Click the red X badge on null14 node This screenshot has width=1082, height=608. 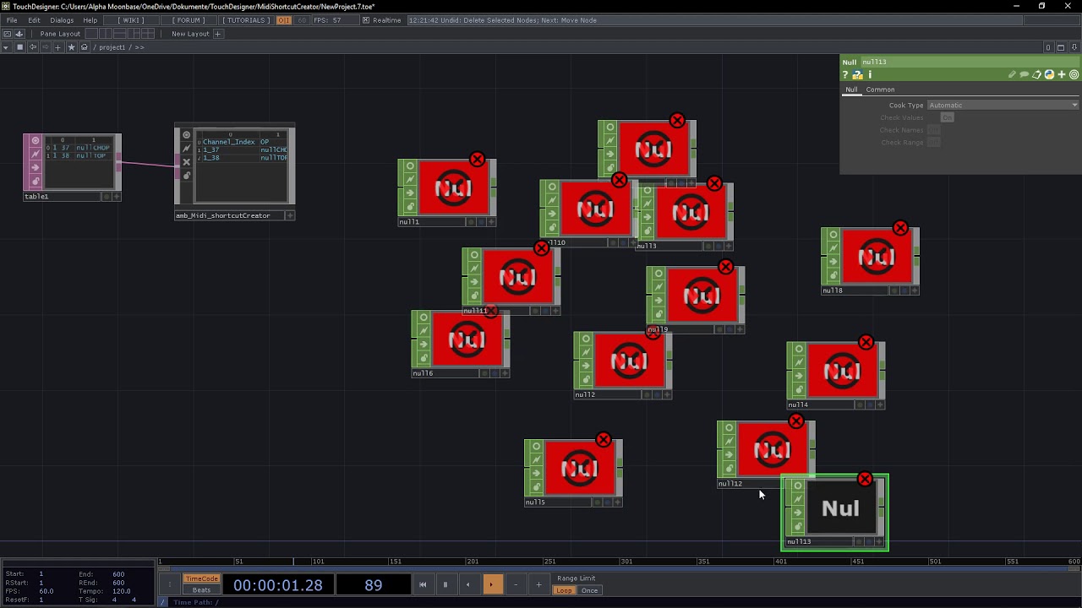pyautogui.click(x=866, y=343)
